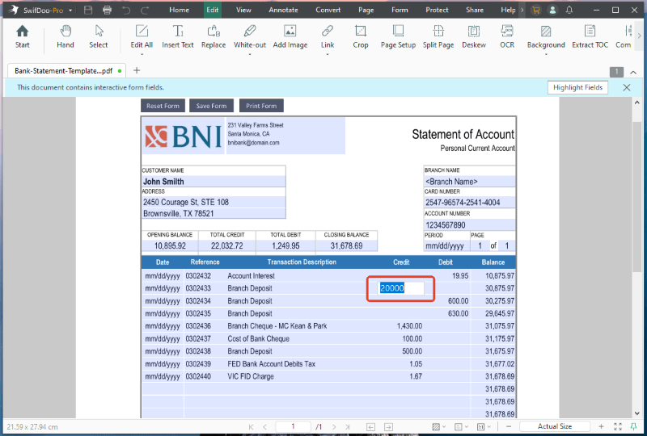
Task: Open a new tab with the plus button
Action: [x=137, y=70]
